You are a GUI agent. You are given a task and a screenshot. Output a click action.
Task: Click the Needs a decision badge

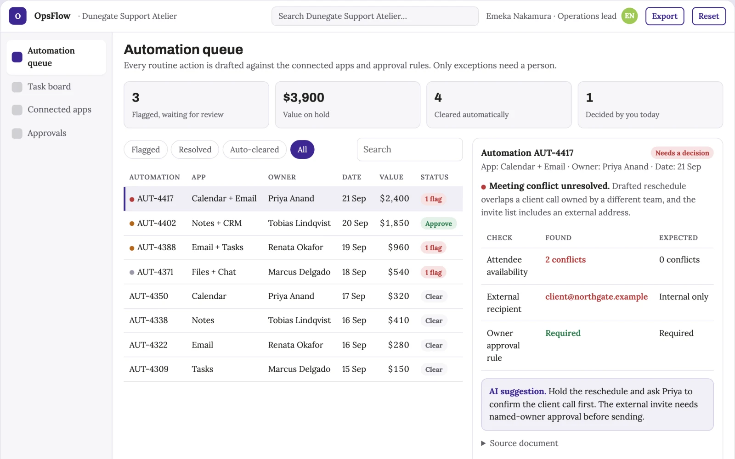pos(682,153)
